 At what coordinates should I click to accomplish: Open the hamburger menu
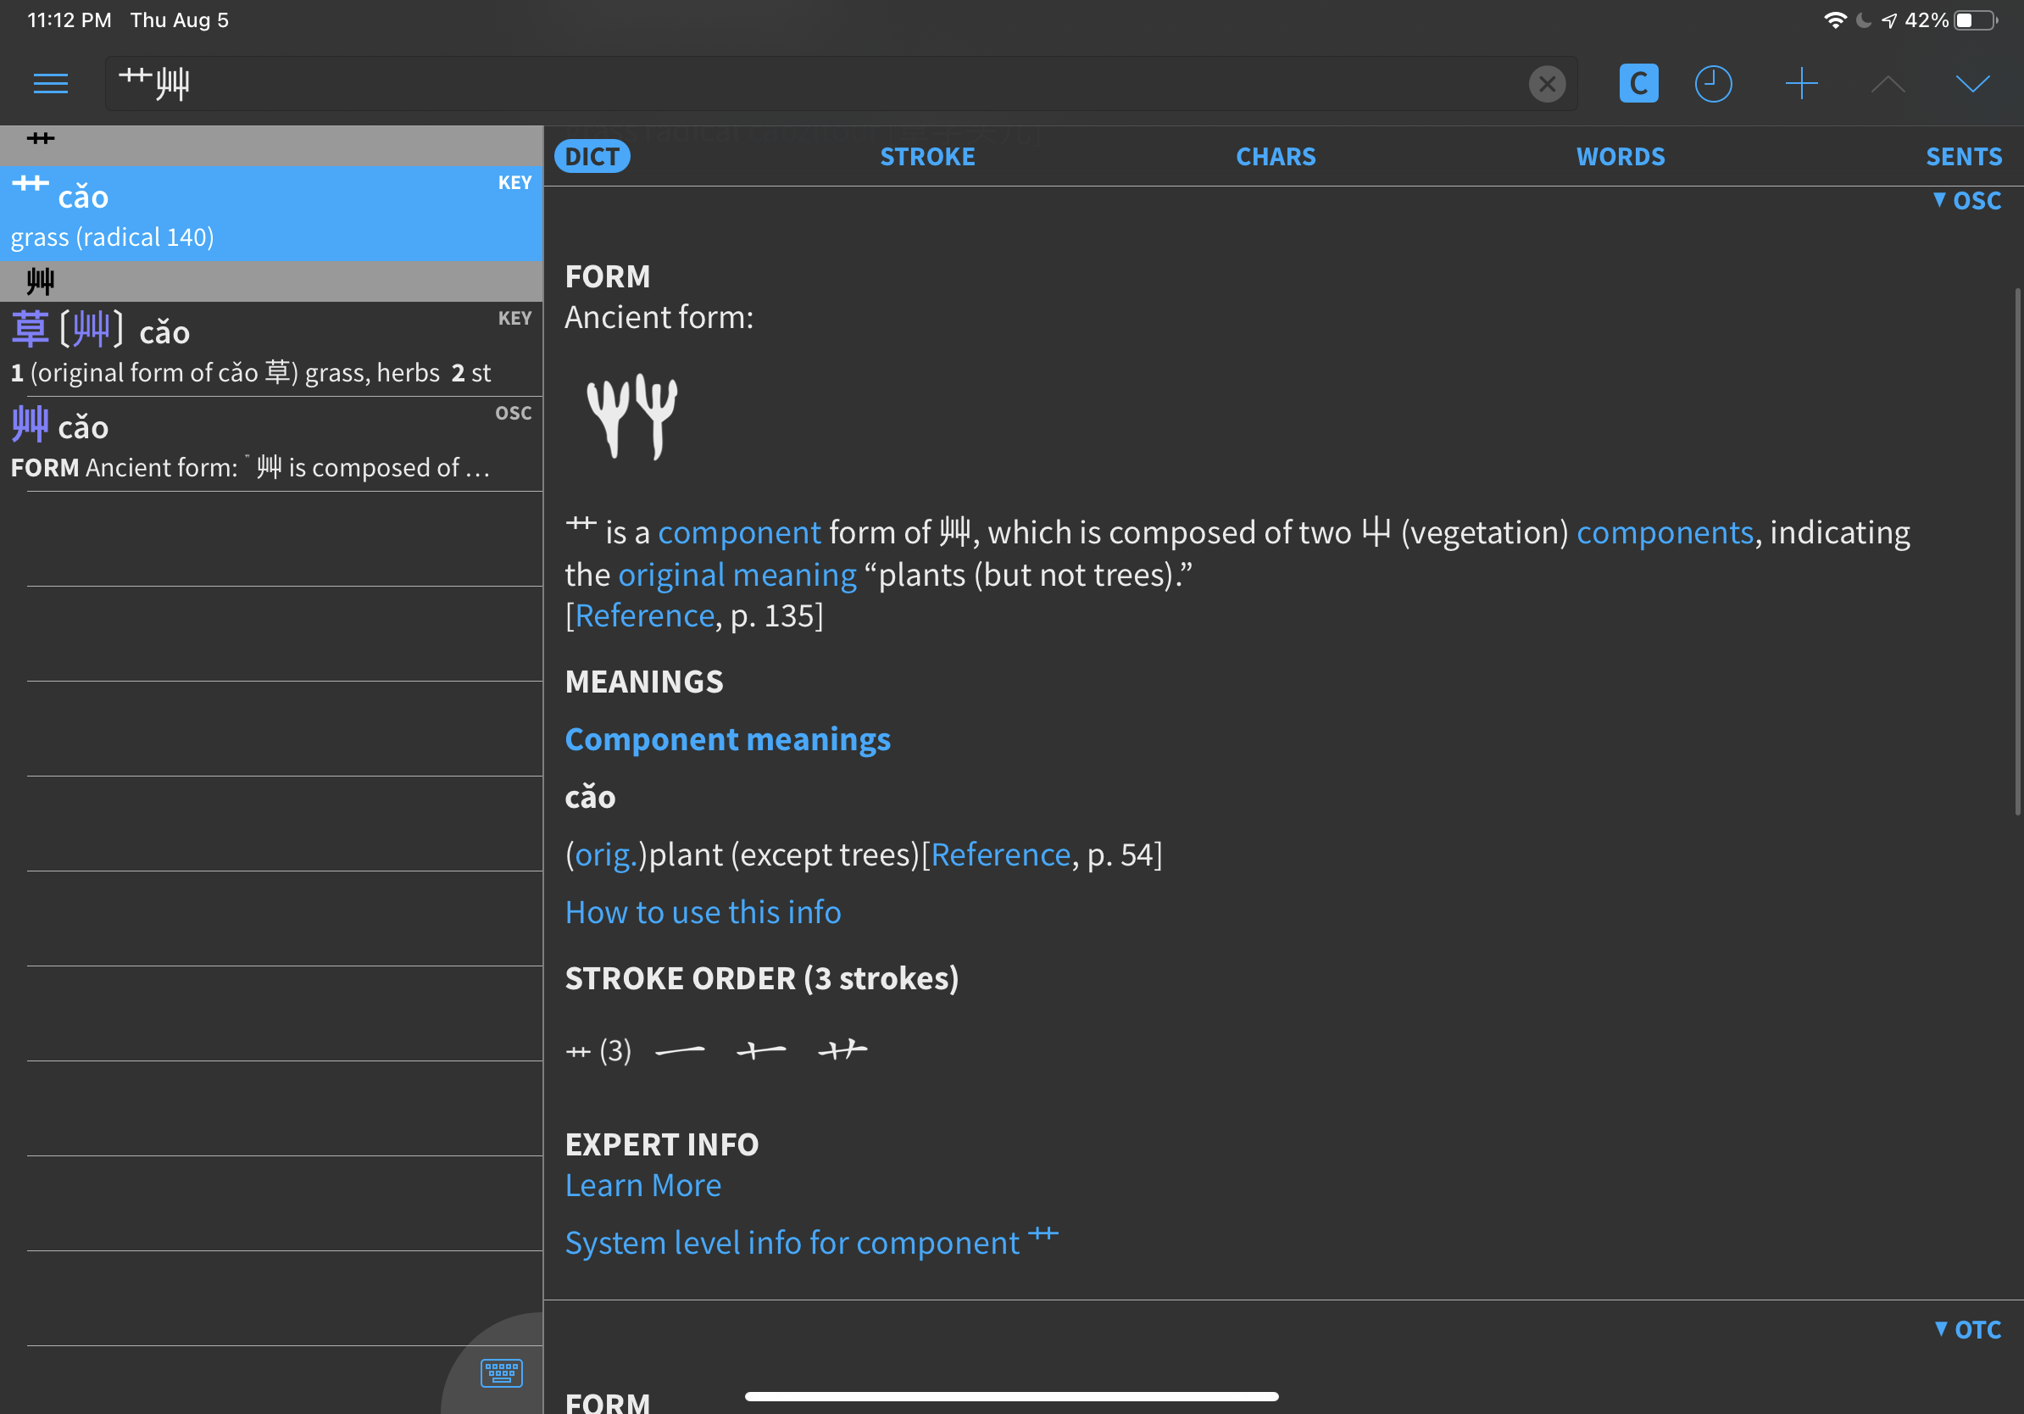pos(50,84)
